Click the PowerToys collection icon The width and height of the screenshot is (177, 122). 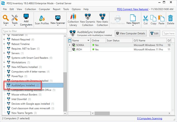point(9,76)
